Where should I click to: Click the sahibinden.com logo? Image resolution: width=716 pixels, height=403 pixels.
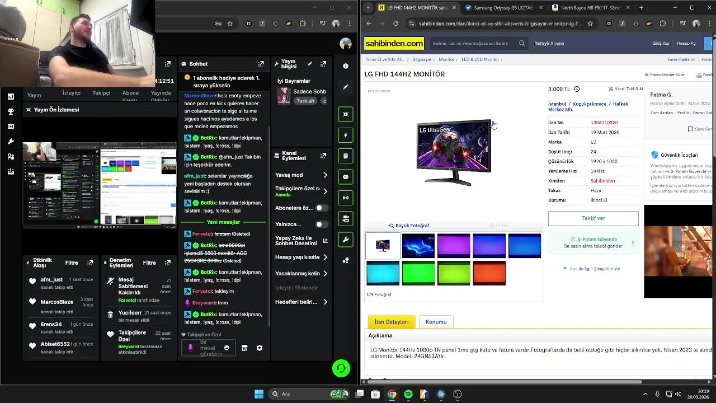[x=394, y=43]
